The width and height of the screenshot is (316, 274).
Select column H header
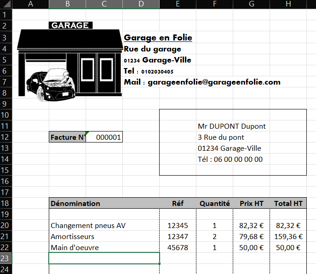pos(288,4)
